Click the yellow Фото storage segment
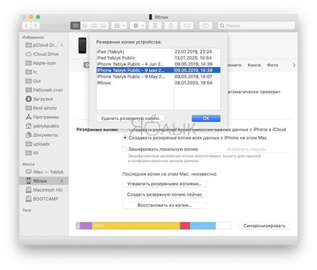Screen dimensions: 317x270 click(x=136, y=226)
